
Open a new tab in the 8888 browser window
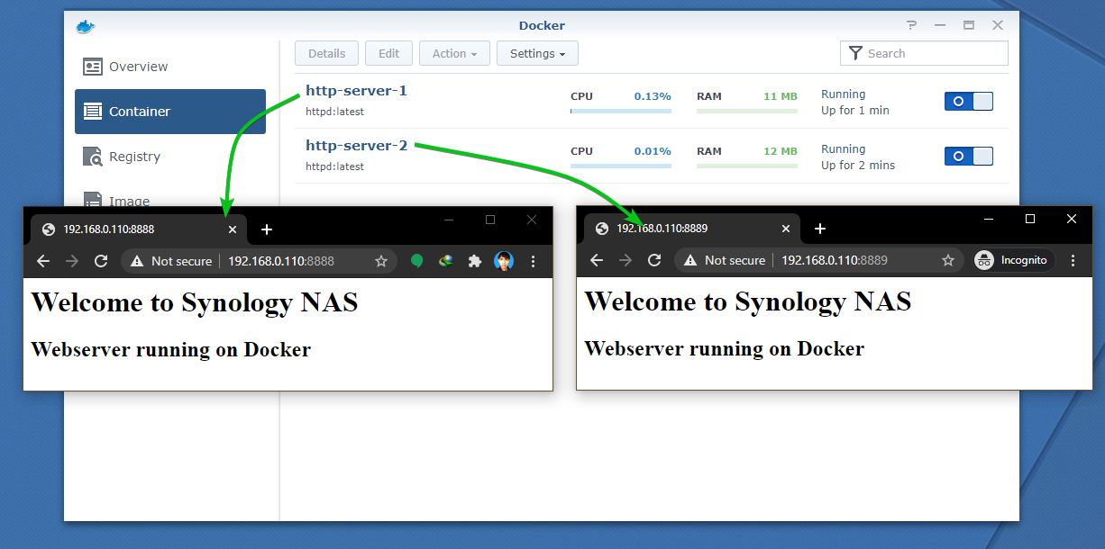click(267, 229)
